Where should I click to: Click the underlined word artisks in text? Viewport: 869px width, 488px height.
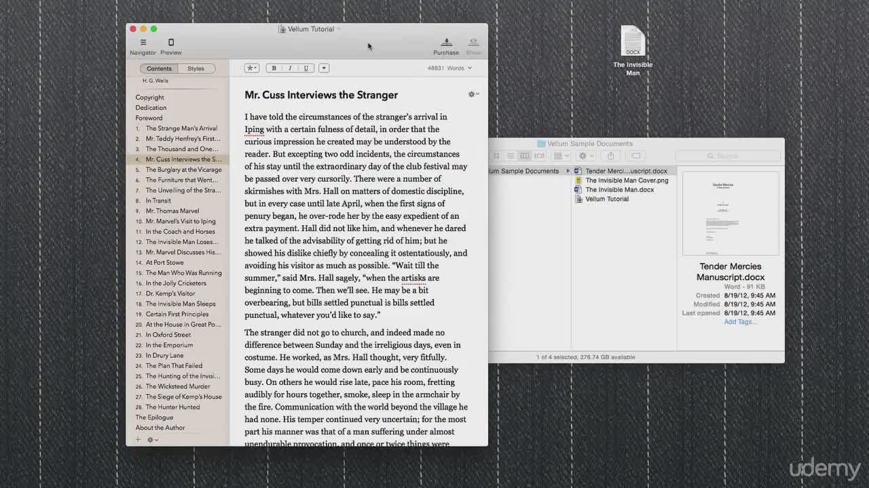(413, 278)
